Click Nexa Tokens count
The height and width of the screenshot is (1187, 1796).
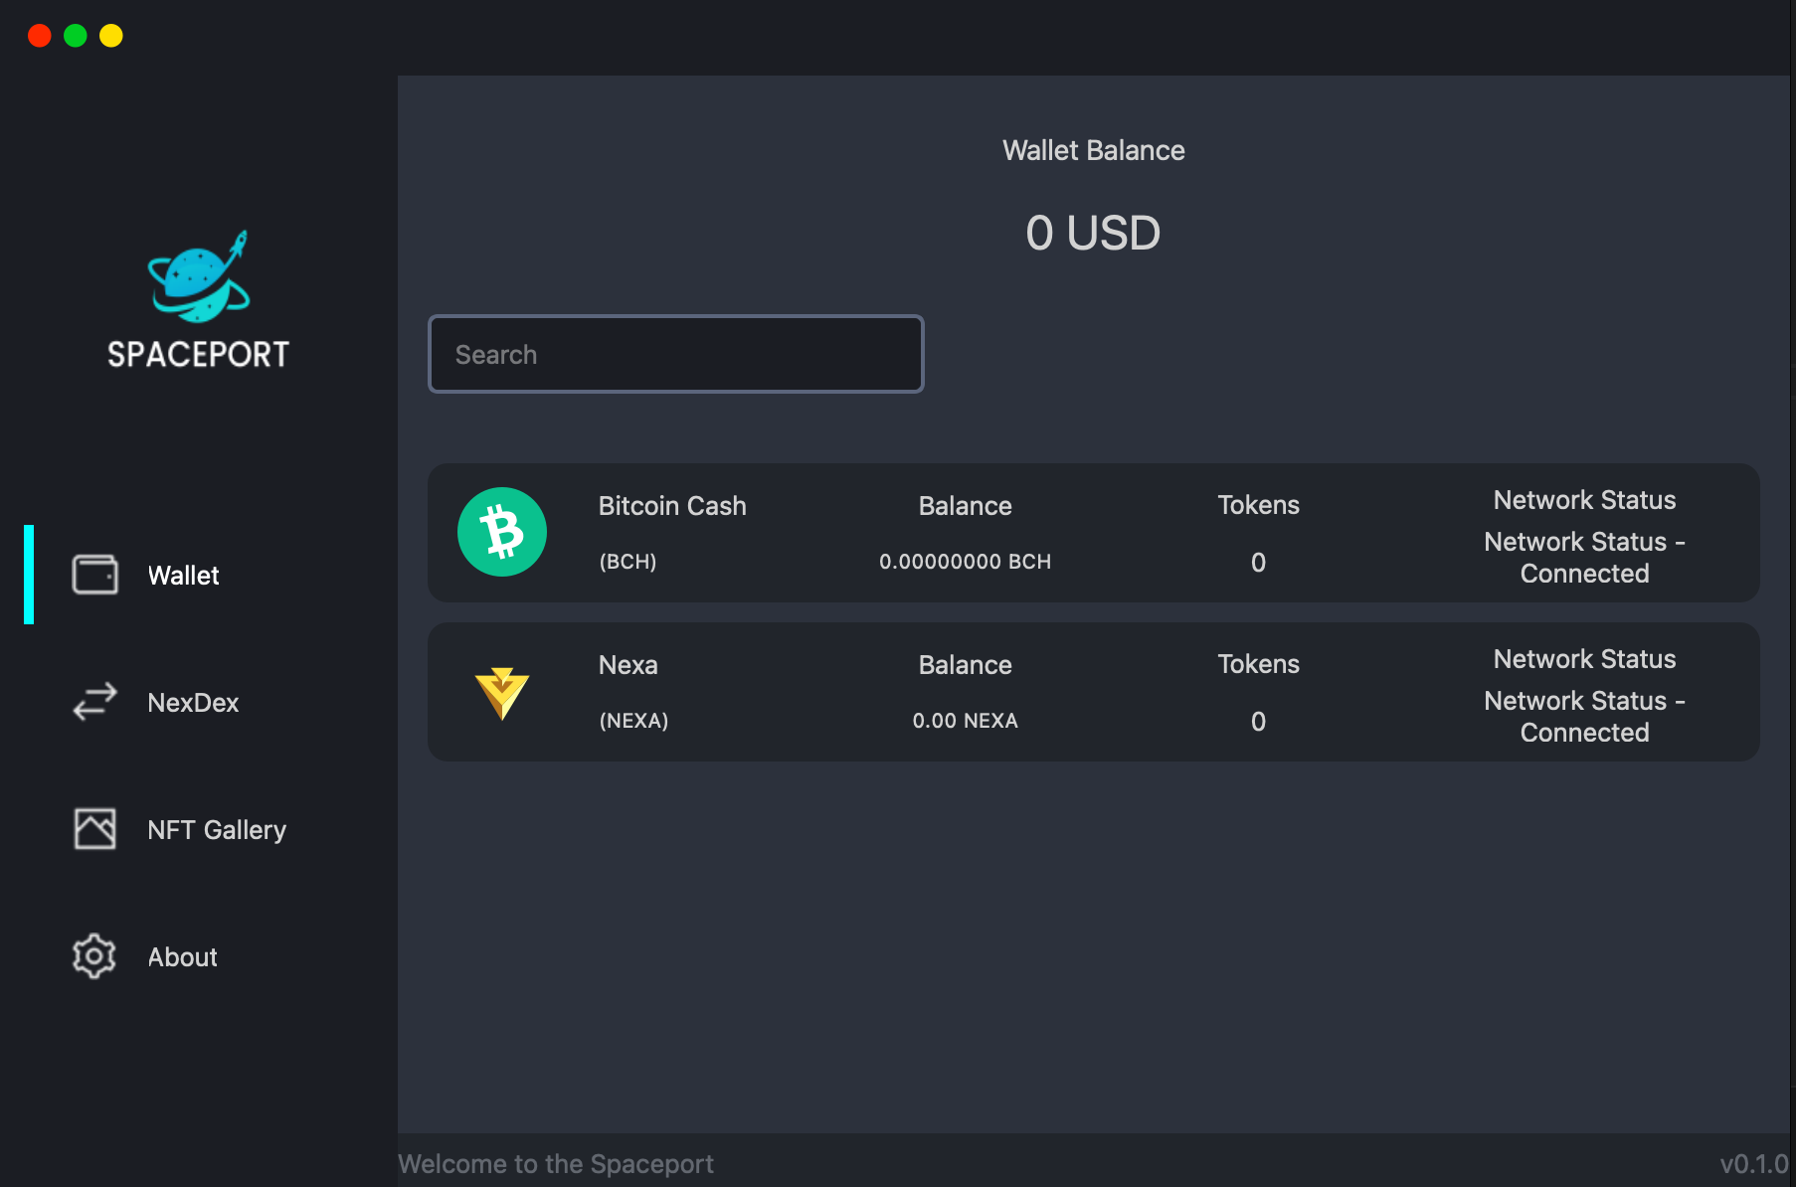(x=1259, y=722)
